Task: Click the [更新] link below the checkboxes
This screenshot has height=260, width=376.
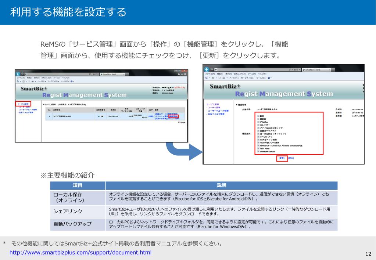Action: [282, 158]
